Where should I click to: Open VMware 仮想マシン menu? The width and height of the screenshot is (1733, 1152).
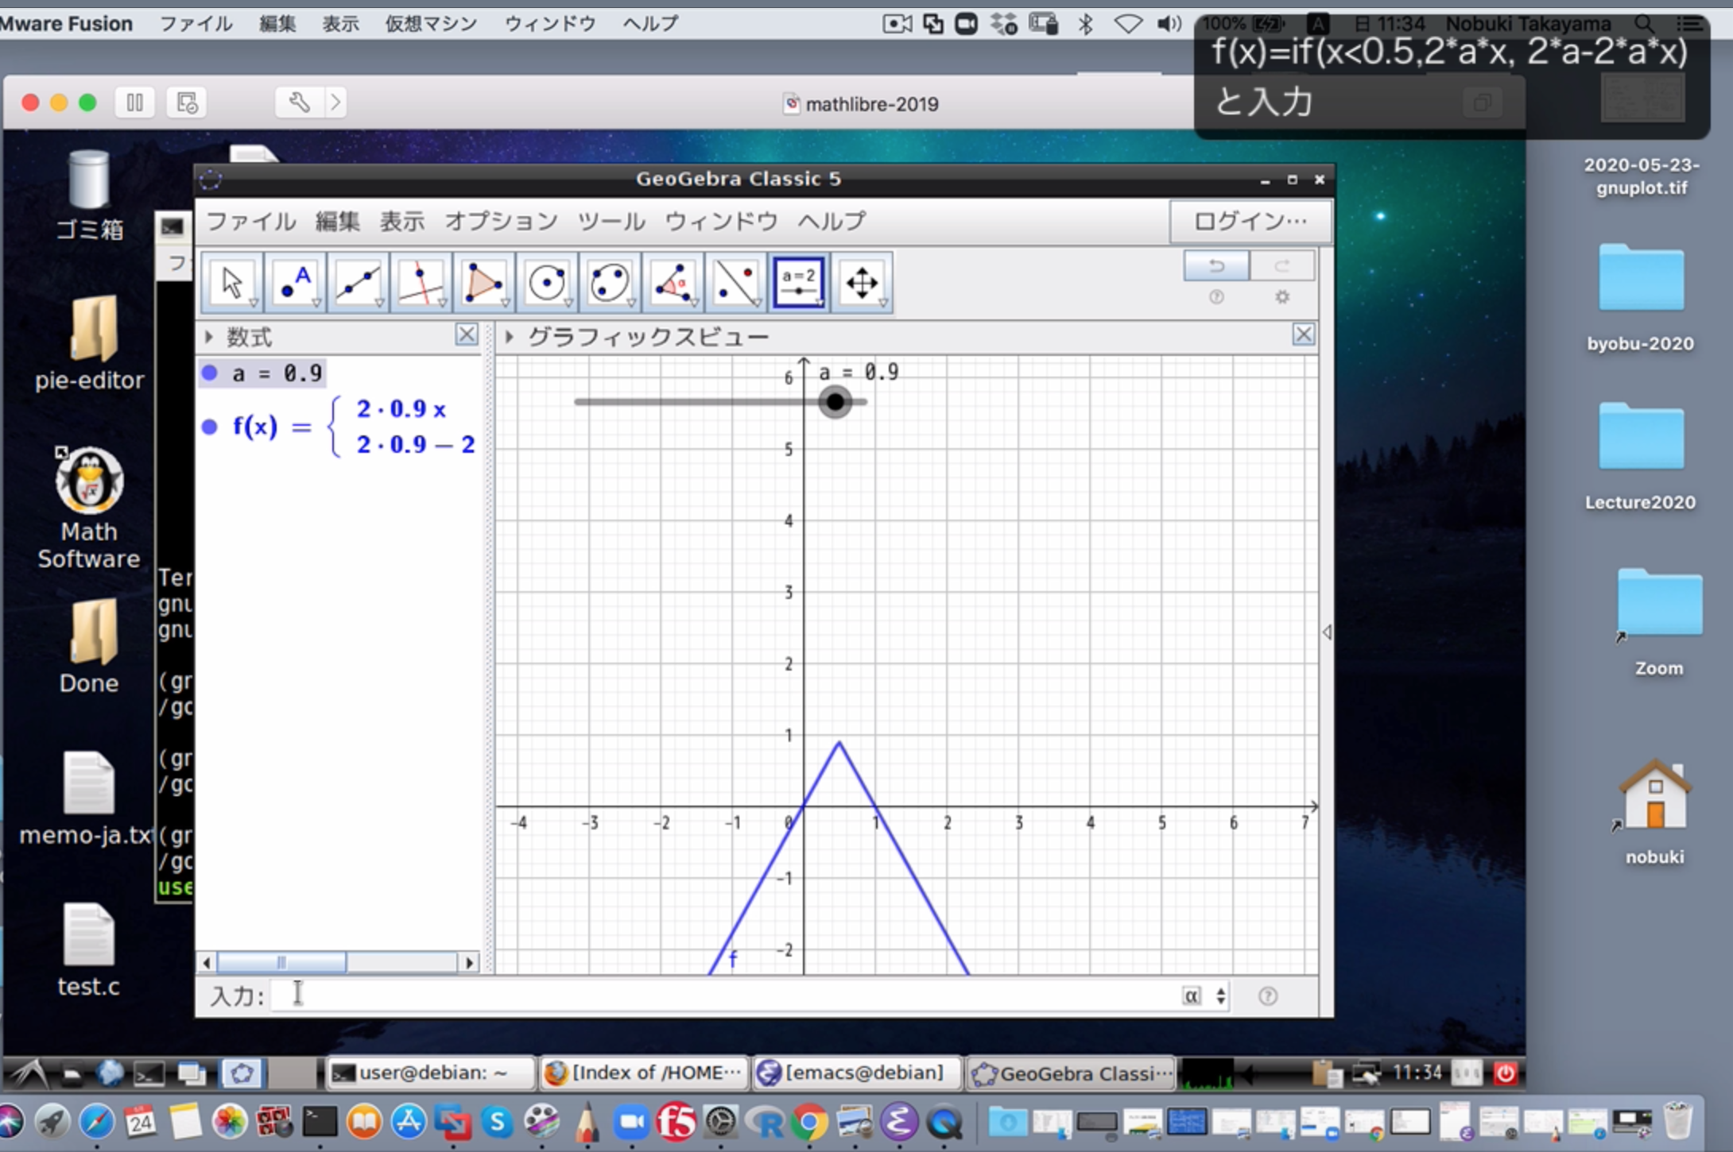click(431, 24)
